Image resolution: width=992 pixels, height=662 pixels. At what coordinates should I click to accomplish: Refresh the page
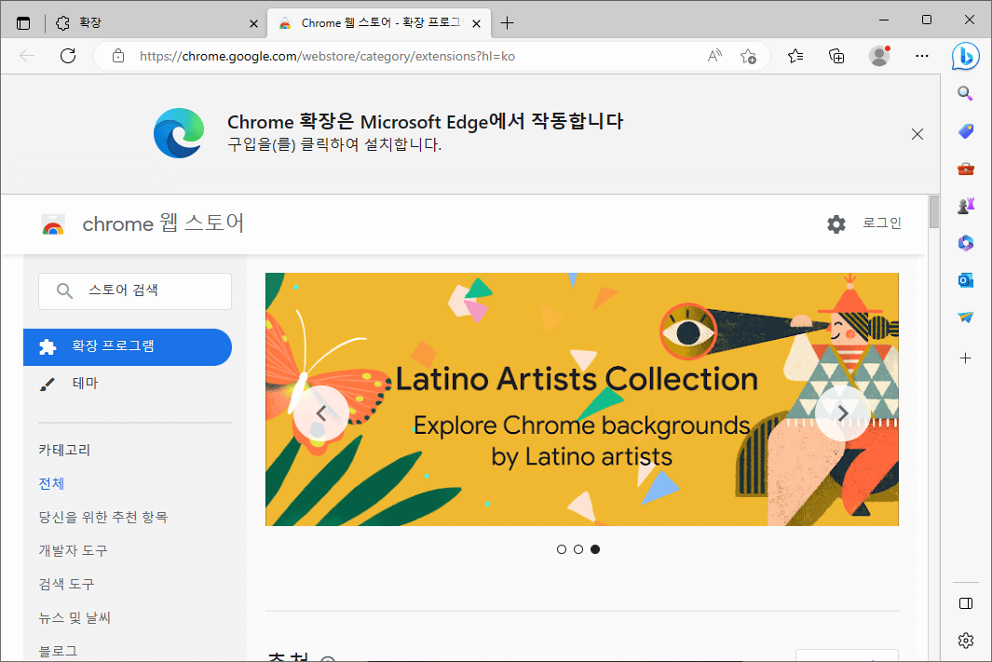click(x=68, y=56)
